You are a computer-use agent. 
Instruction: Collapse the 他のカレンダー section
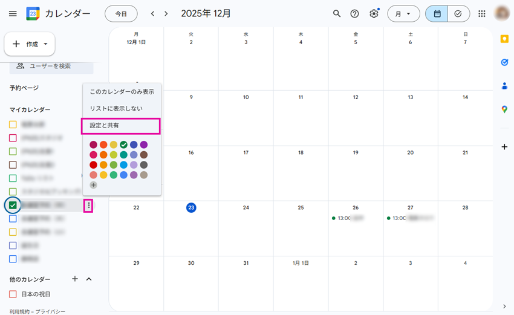(89, 279)
